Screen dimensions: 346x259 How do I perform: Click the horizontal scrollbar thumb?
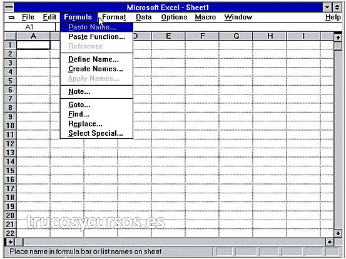click(x=19, y=242)
